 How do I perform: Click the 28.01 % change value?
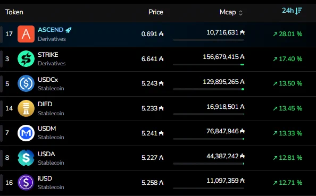click(x=290, y=34)
